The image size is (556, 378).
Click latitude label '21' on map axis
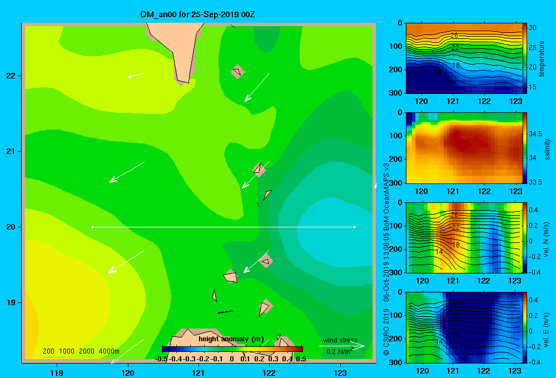coord(11,151)
